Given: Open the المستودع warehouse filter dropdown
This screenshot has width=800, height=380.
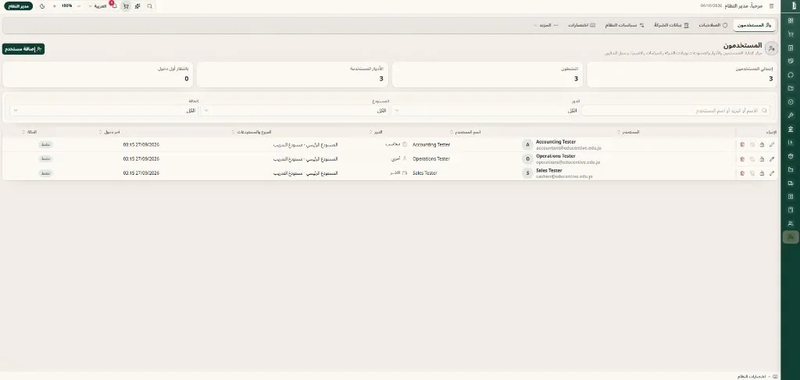Looking at the screenshot, I should pos(295,111).
